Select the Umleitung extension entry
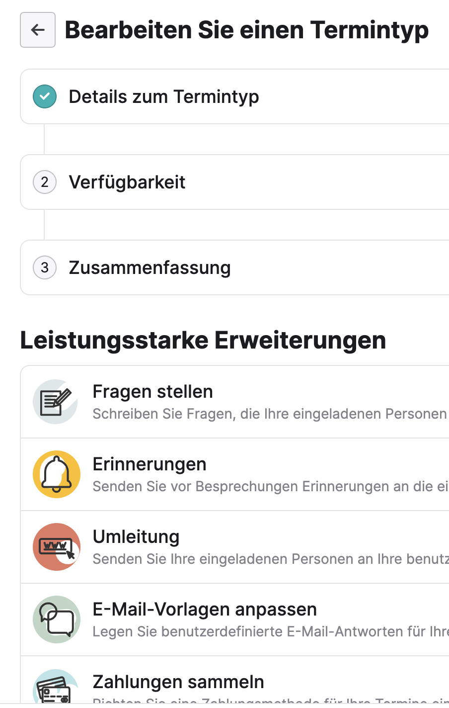This screenshot has height=708, width=449. [234, 547]
